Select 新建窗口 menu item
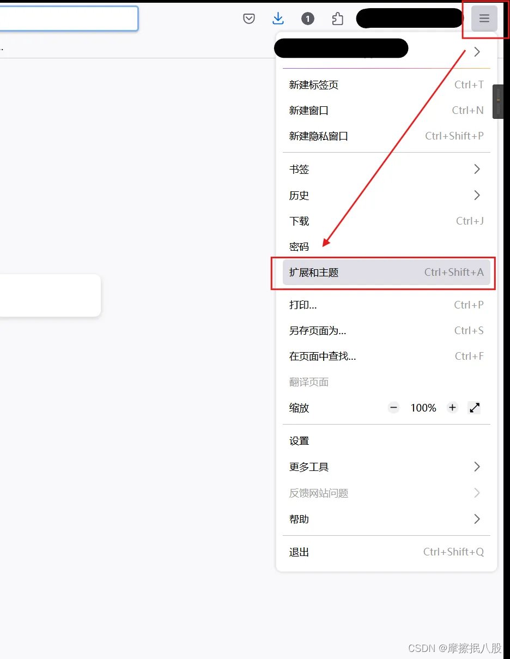 tap(386, 111)
